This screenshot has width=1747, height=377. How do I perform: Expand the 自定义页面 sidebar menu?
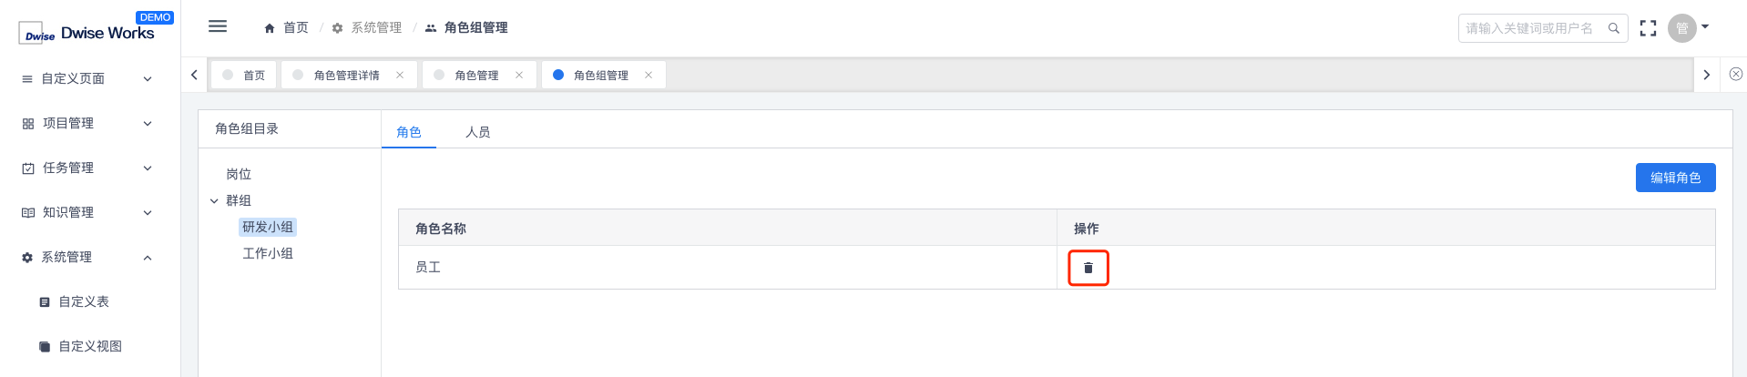tap(90, 79)
